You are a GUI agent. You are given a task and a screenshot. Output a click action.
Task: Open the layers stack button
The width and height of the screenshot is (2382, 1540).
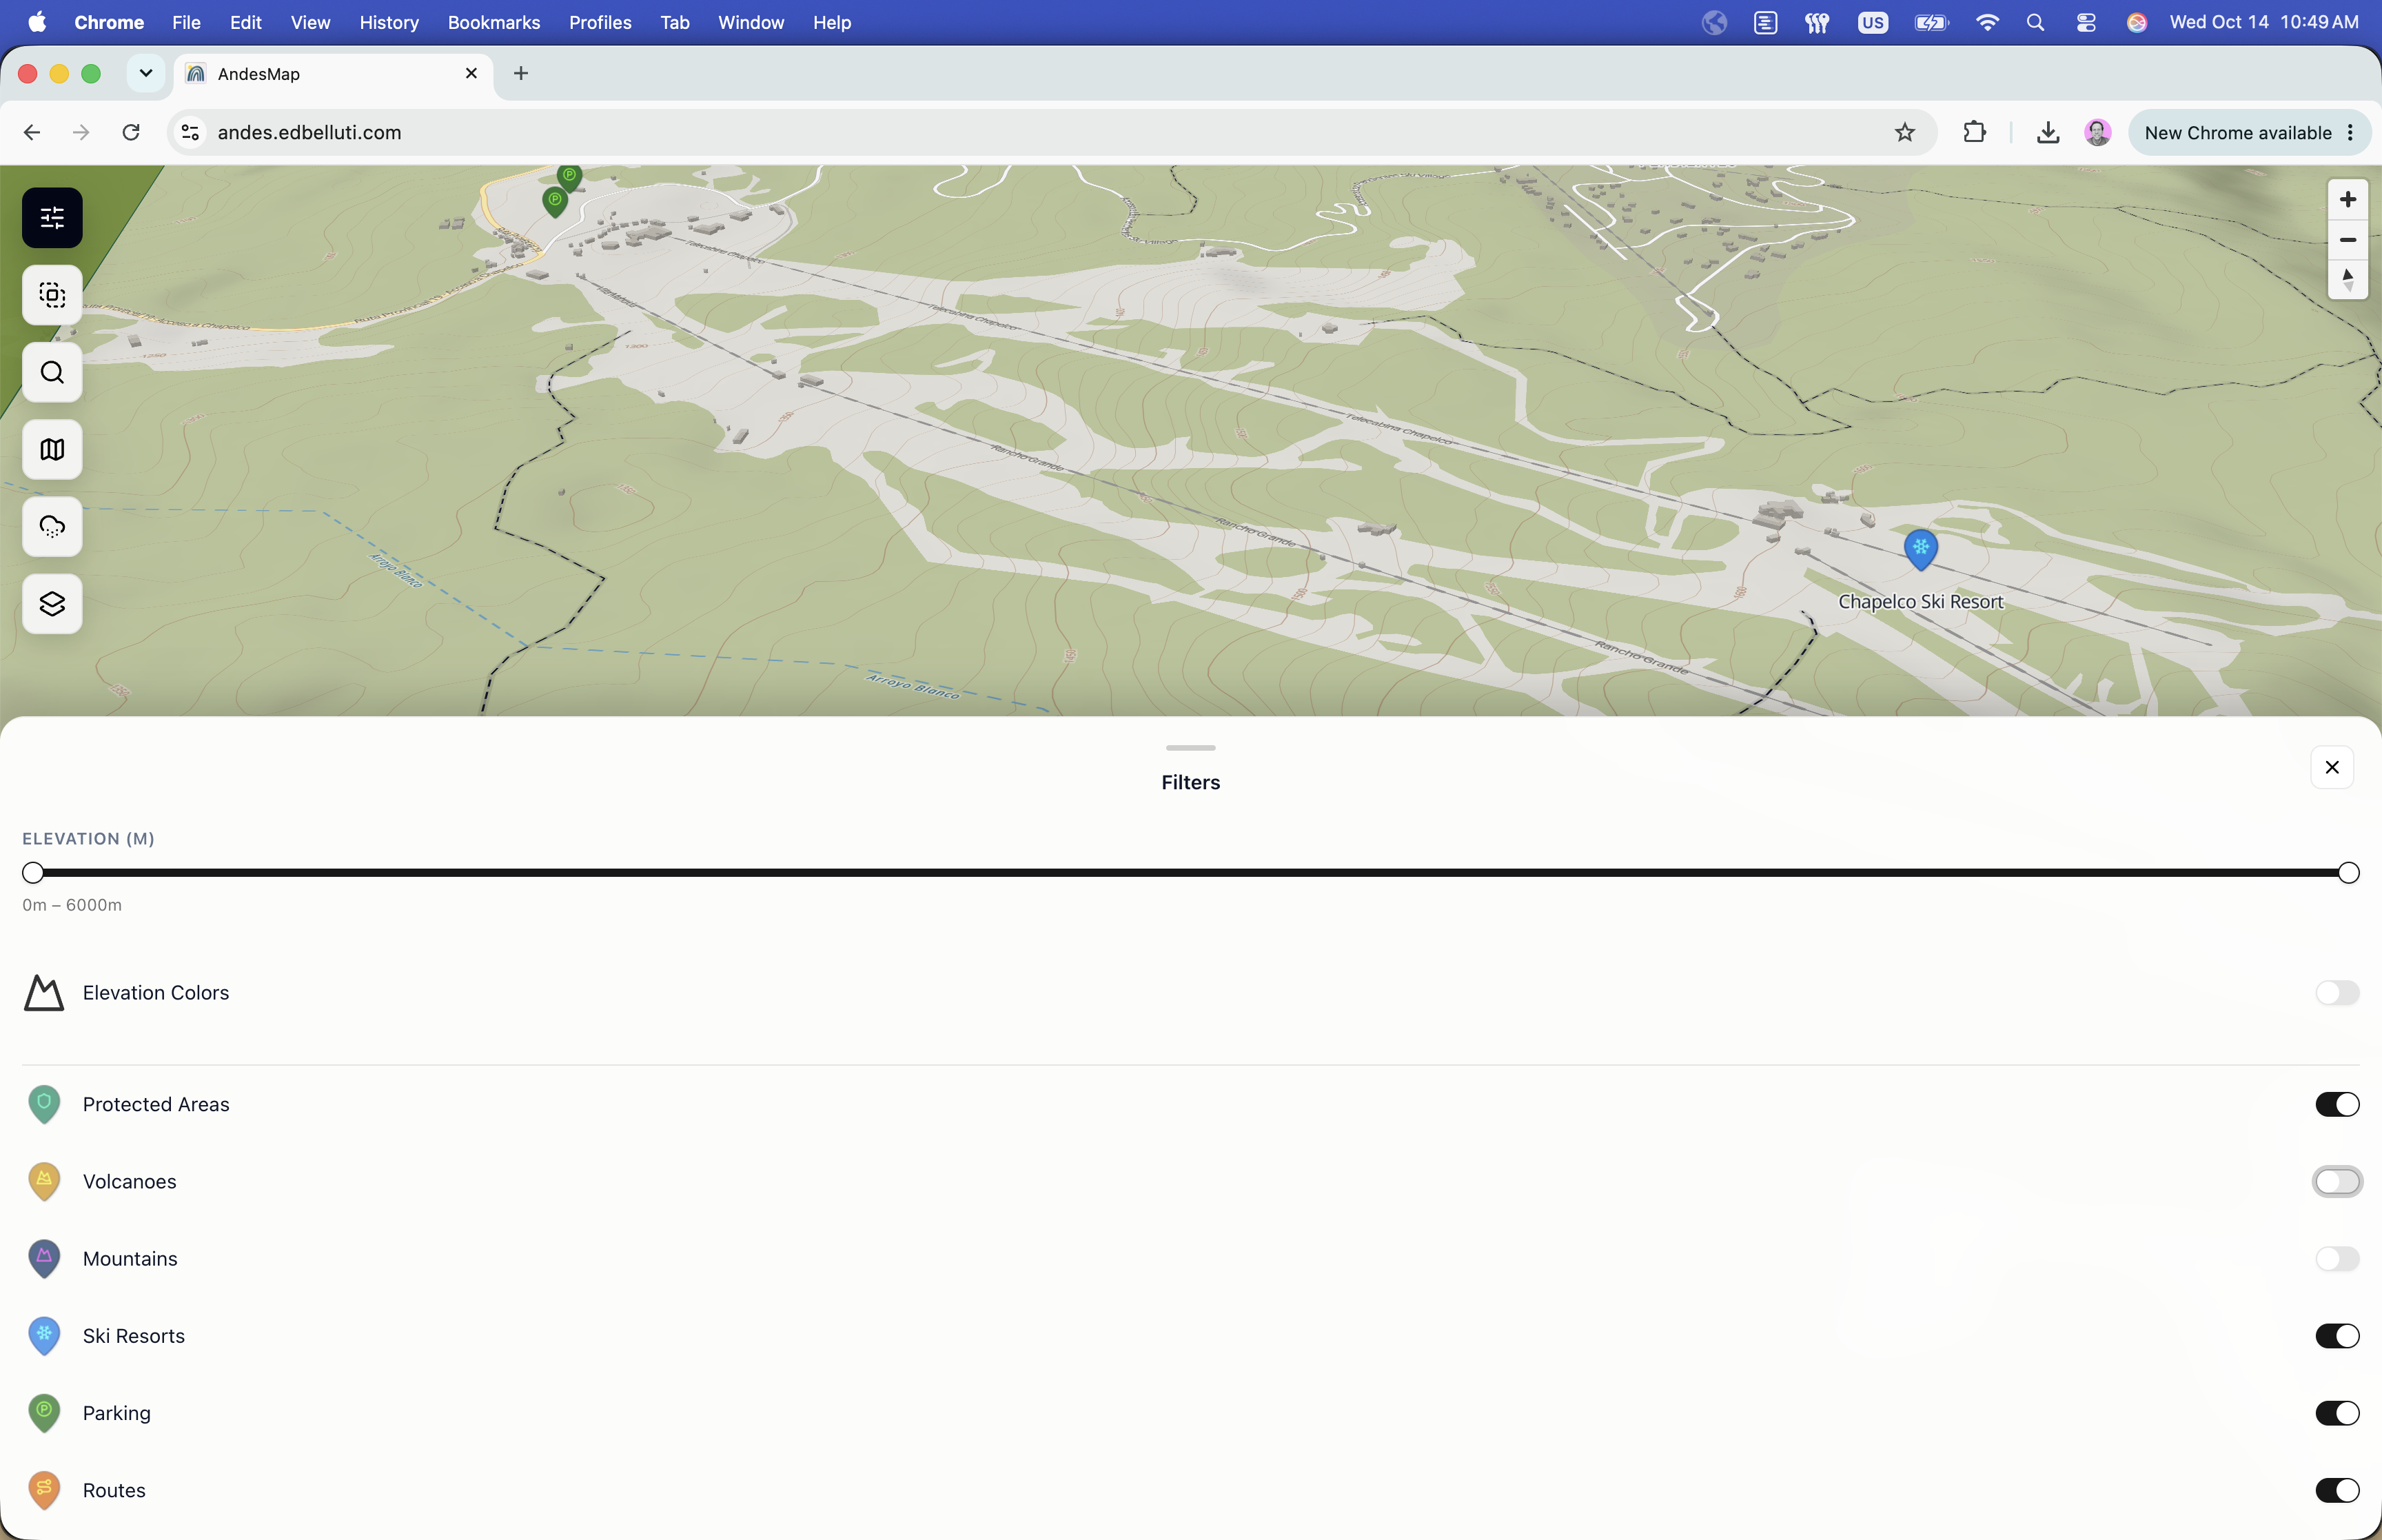(x=52, y=603)
